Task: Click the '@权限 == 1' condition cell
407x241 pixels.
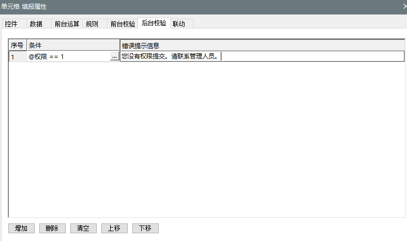Action: [x=67, y=57]
